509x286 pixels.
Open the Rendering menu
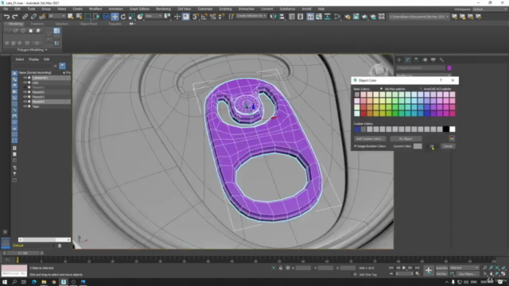point(163,9)
